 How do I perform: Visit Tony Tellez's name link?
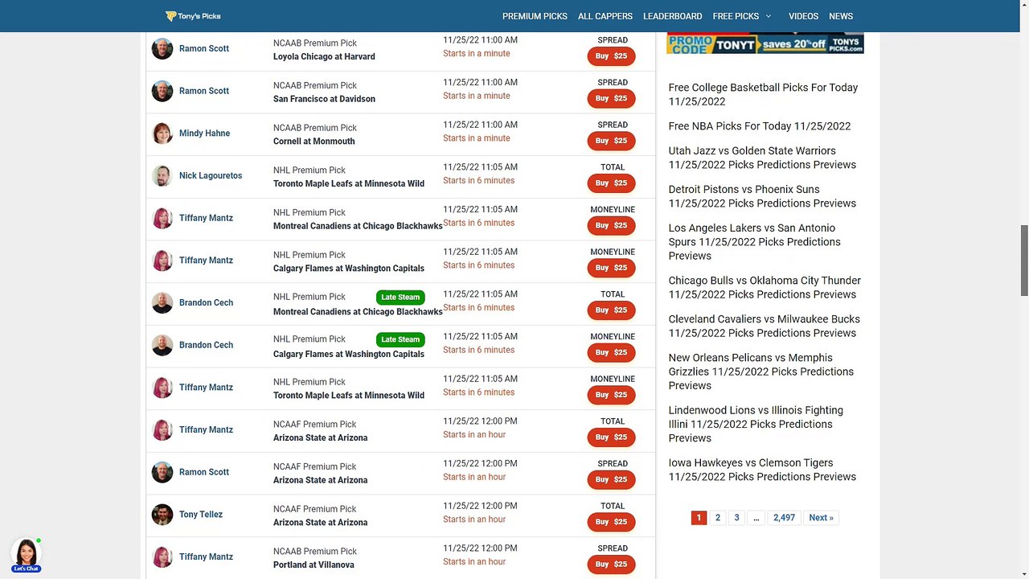click(x=201, y=515)
